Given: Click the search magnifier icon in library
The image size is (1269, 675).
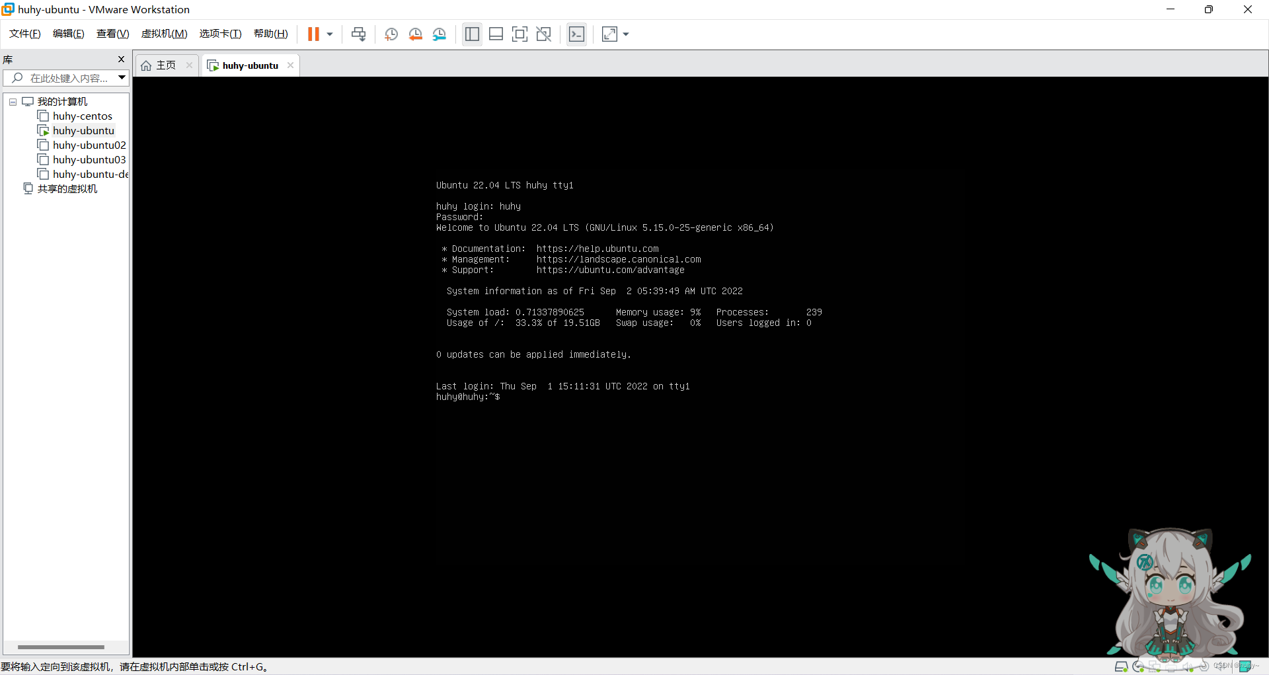Looking at the screenshot, I should 18,78.
